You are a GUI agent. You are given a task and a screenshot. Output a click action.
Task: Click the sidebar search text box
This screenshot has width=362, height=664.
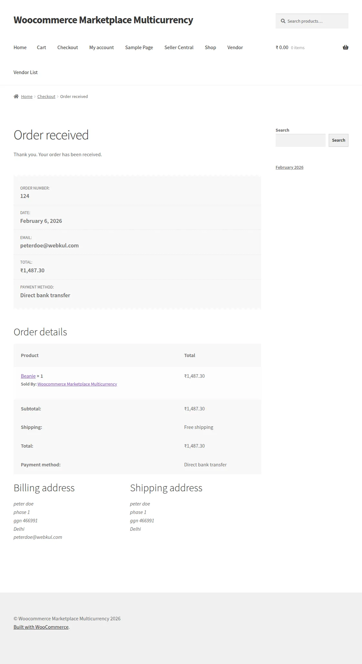tap(300, 140)
